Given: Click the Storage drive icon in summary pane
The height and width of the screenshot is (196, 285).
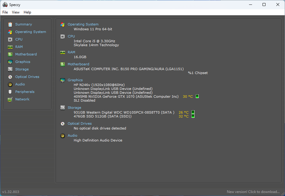Looking at the screenshot, I should (x=63, y=108).
